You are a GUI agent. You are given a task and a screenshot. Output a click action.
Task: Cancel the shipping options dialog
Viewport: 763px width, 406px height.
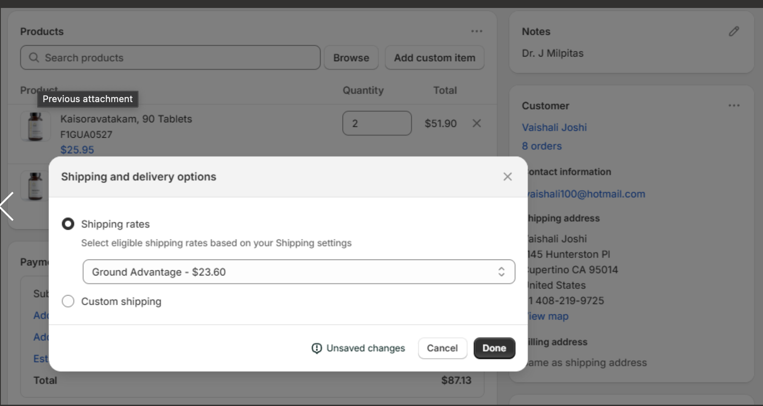pos(442,348)
